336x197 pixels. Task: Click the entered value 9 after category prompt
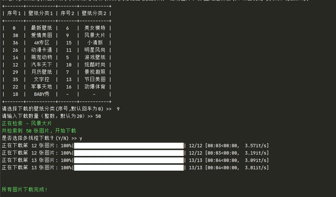pyautogui.click(x=118, y=109)
